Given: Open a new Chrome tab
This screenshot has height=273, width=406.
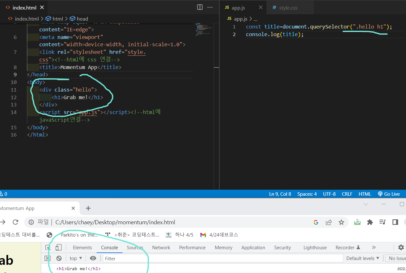Looking at the screenshot, I should 88,208.
